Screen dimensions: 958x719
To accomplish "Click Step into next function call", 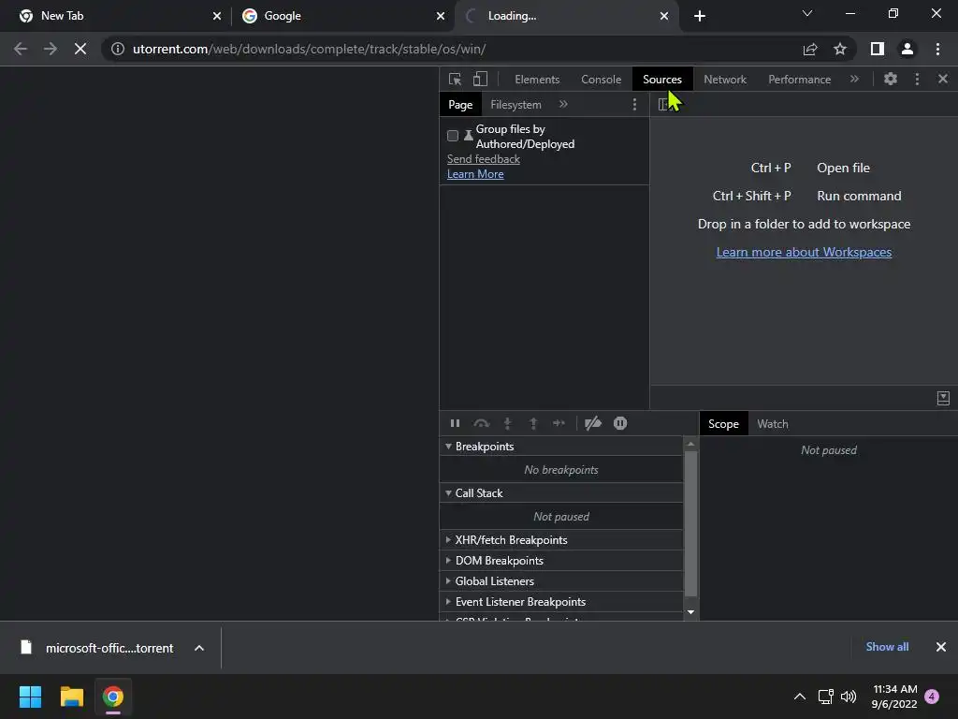I will [x=507, y=423].
